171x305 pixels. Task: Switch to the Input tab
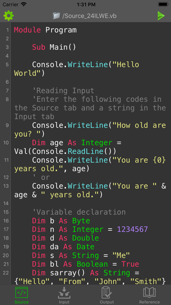tap(64, 295)
